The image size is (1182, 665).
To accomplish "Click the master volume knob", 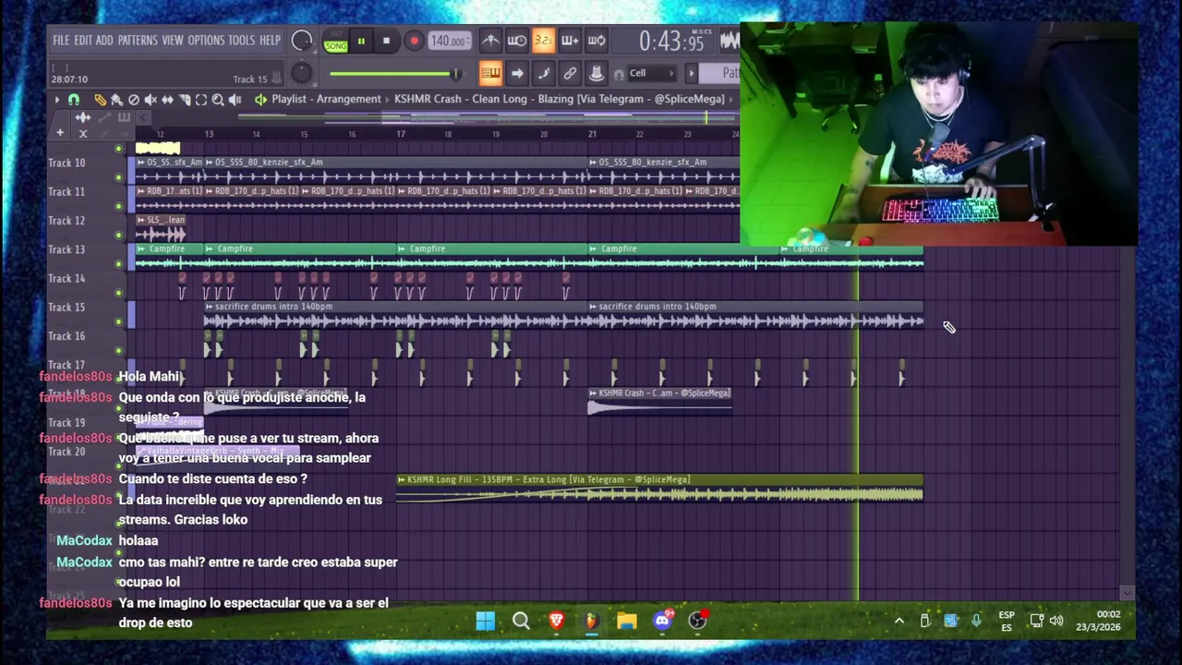I will (301, 41).
